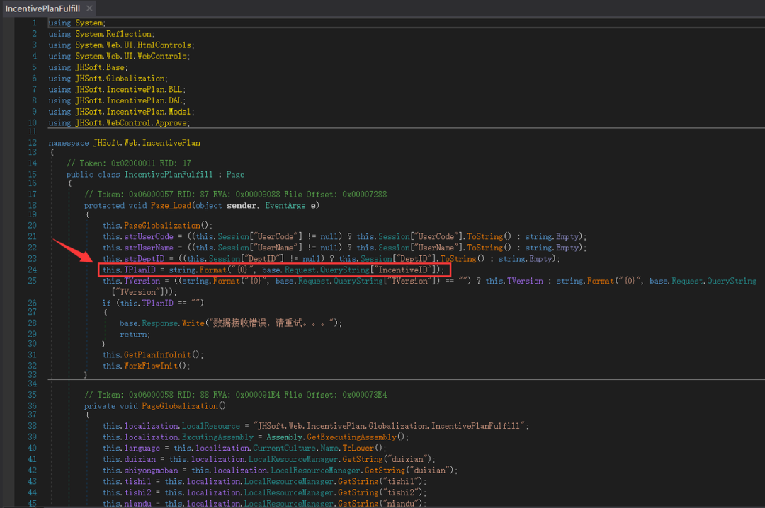Click tishi1 field on line 43
765x508 pixels.
pyautogui.click(x=137, y=482)
